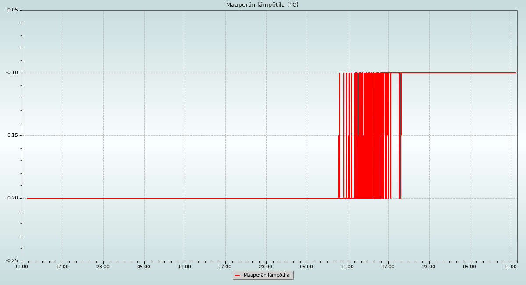Click the rightmost 11:00 x-axis label
This screenshot has height=285, width=526.
[510, 267]
